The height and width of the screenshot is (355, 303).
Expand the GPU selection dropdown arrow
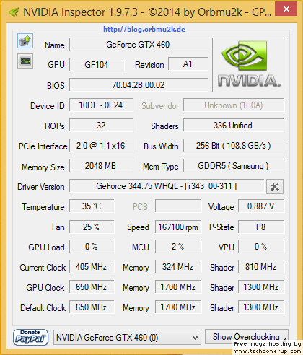click(196, 338)
